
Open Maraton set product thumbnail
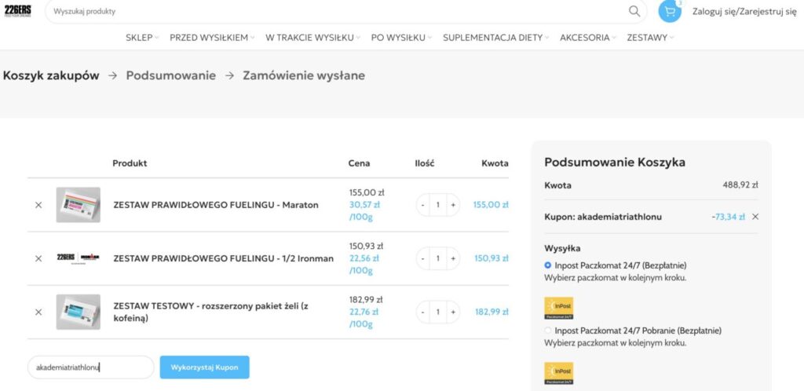point(79,205)
